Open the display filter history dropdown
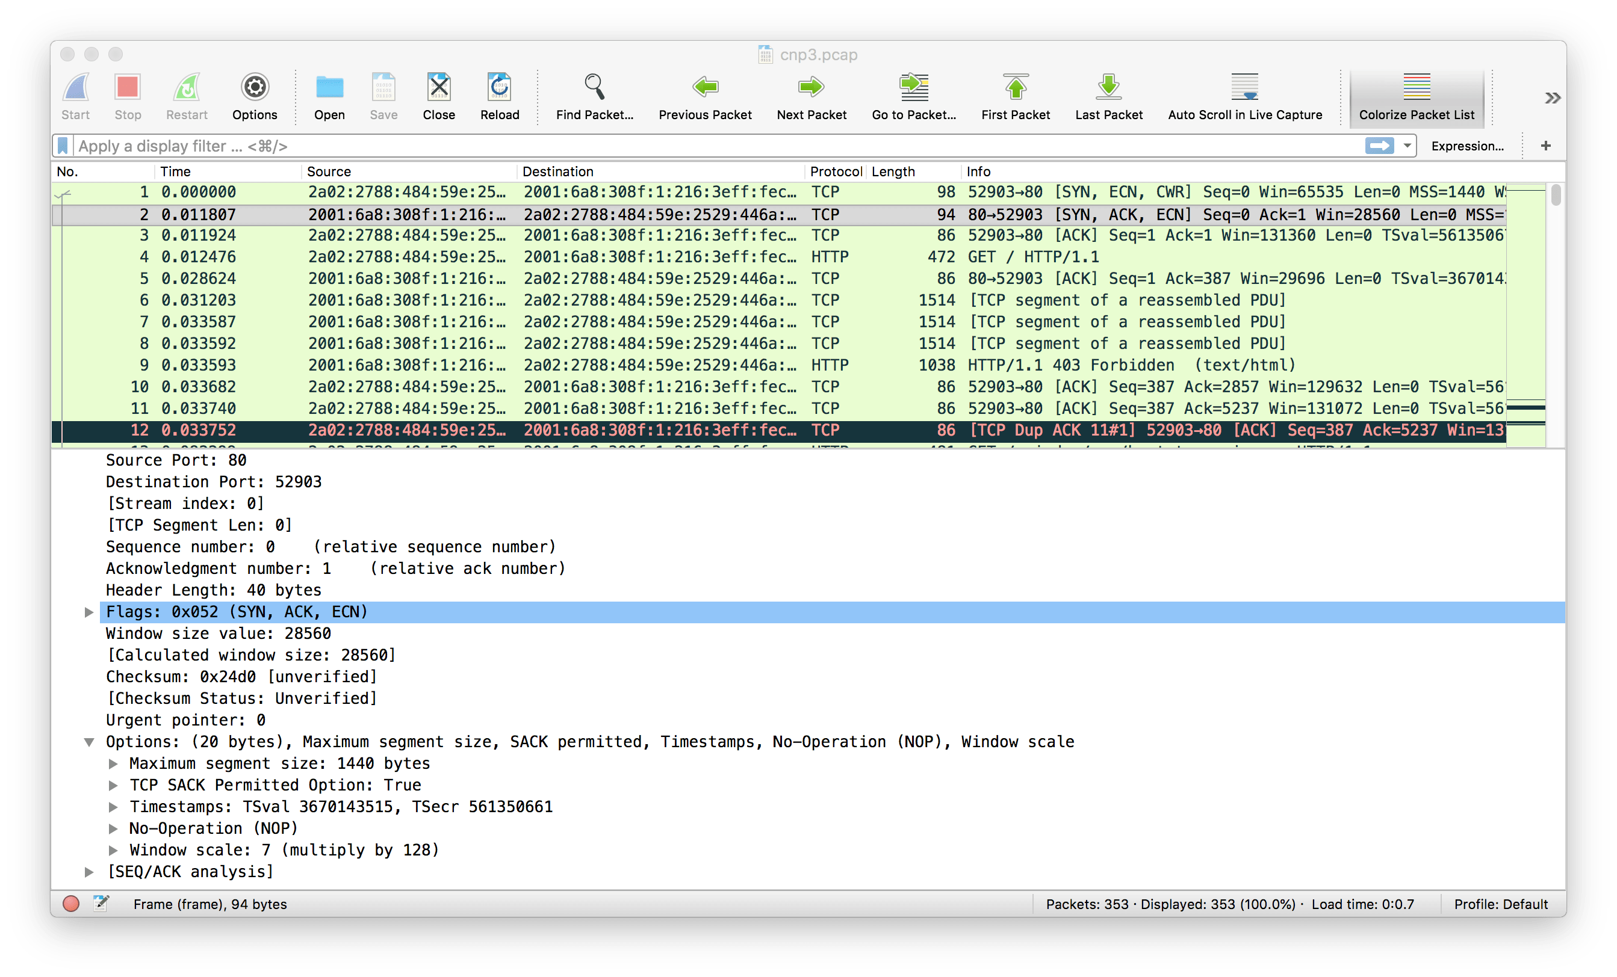The width and height of the screenshot is (1617, 977). pos(1407,146)
